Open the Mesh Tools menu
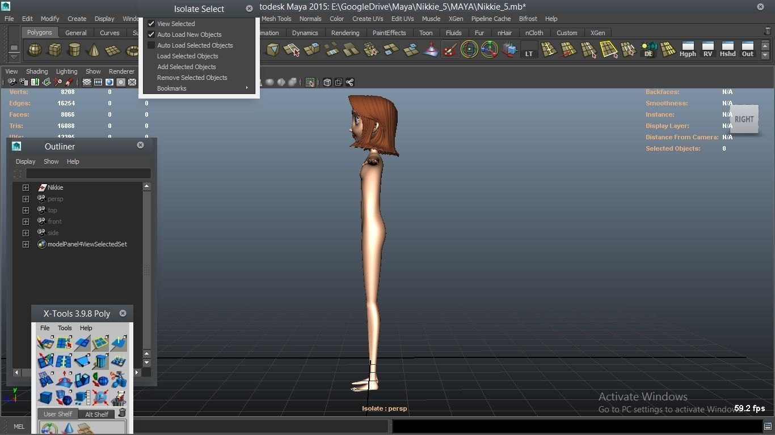 [276, 19]
